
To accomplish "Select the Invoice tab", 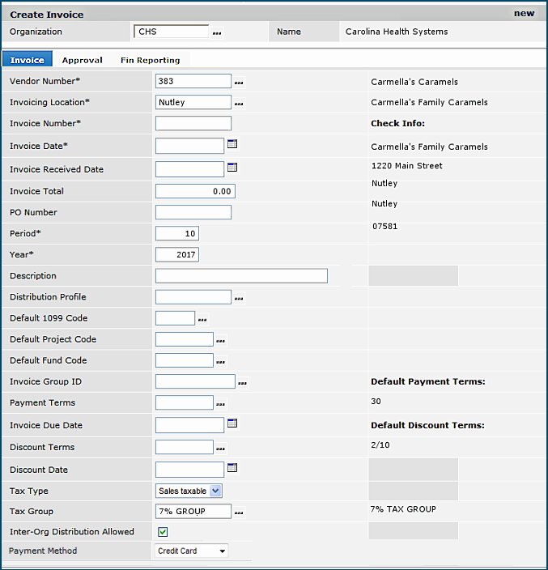I will tap(28, 60).
